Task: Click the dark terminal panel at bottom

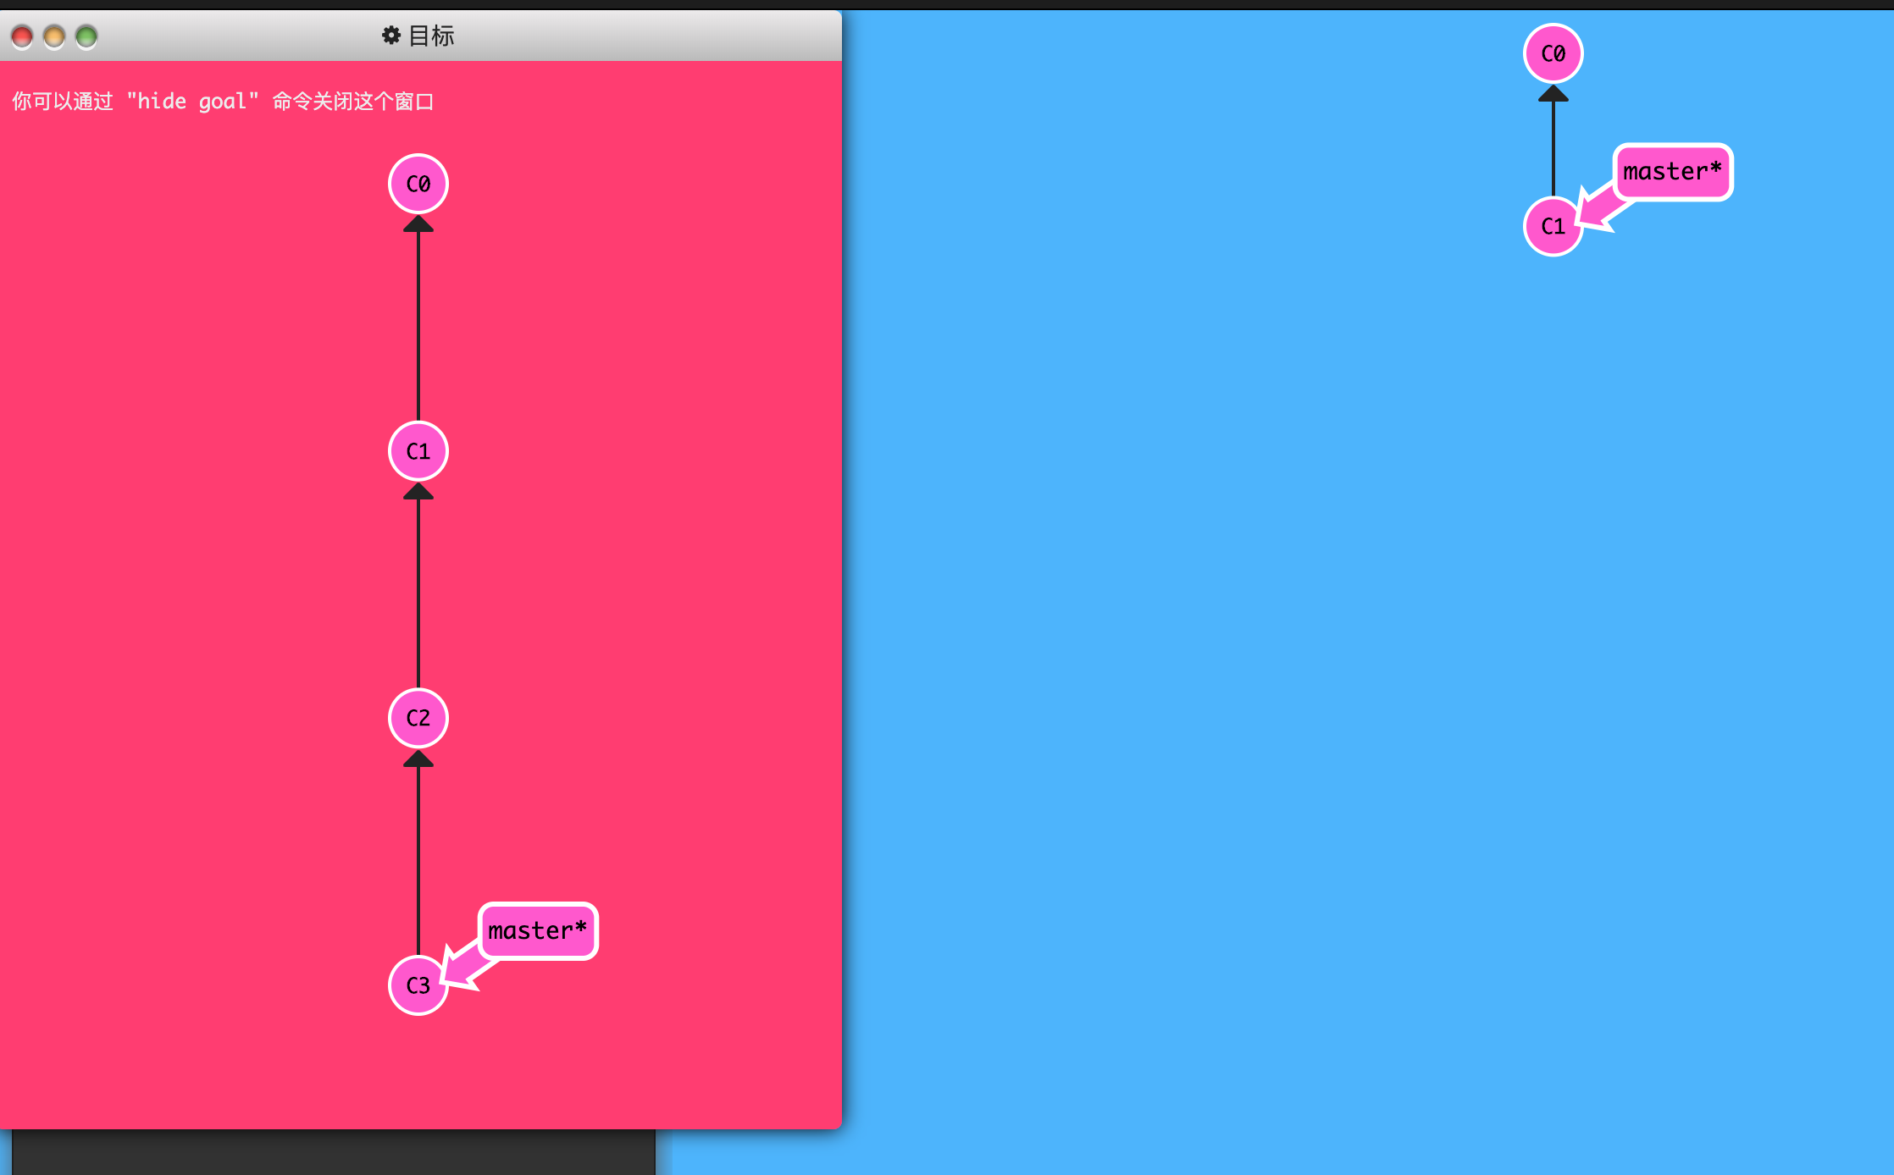Action: (x=334, y=1152)
